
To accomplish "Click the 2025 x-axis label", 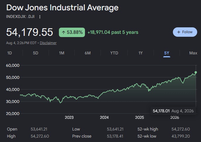I will point(139,117).
